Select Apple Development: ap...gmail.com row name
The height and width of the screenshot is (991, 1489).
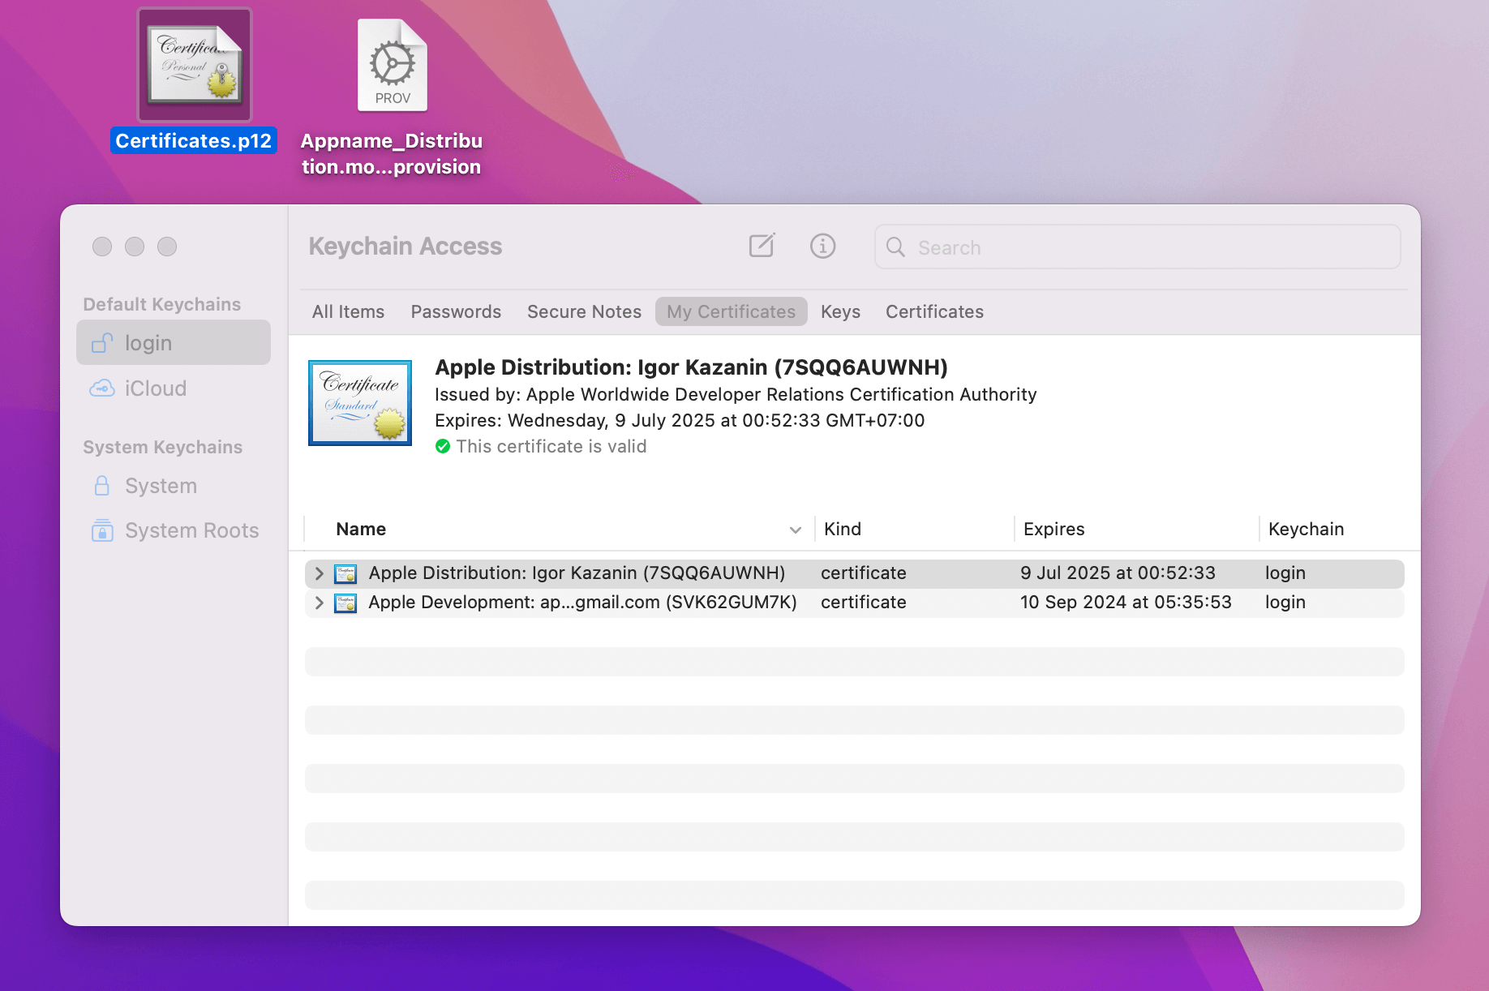coord(582,603)
